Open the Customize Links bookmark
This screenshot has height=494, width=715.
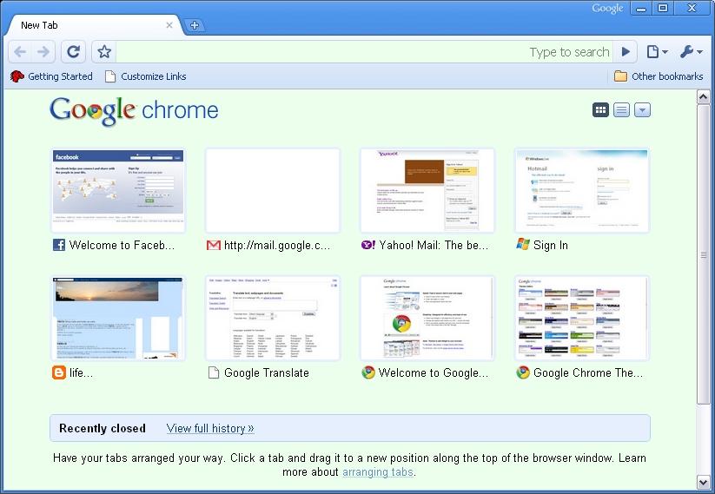pyautogui.click(x=145, y=76)
